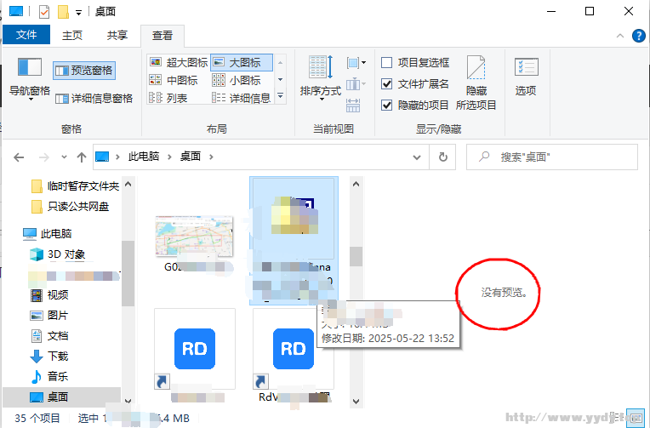The width and height of the screenshot is (650, 428).
Task: Select the 查看 ribbon tab
Action: click(x=162, y=36)
